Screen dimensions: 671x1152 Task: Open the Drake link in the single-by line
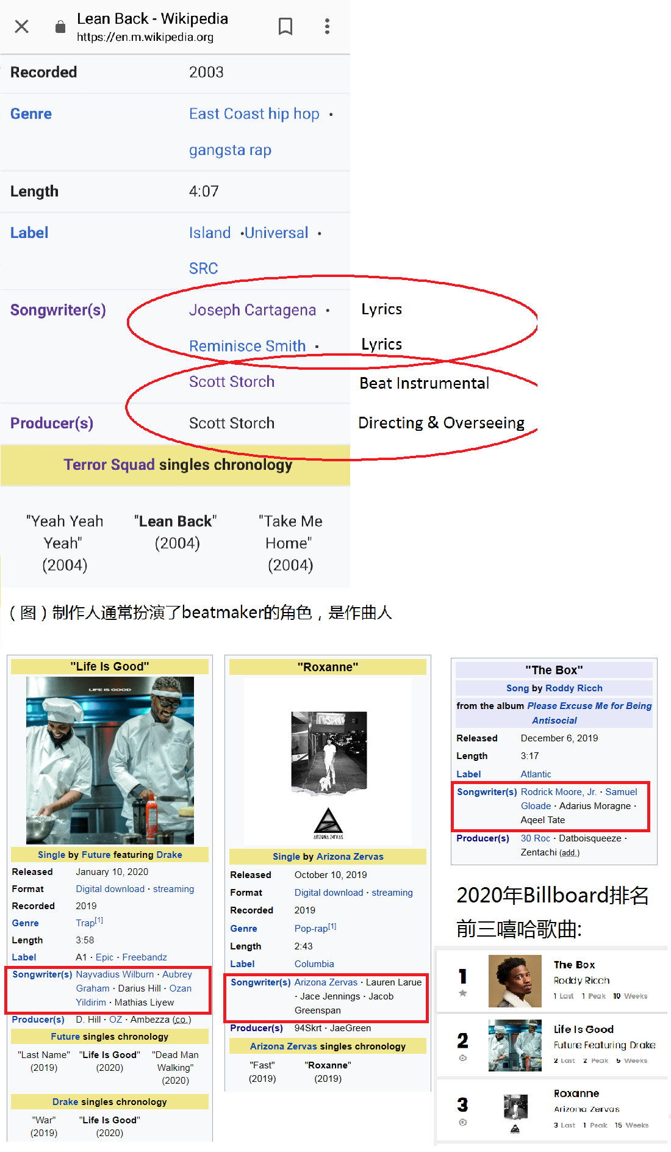(x=169, y=855)
